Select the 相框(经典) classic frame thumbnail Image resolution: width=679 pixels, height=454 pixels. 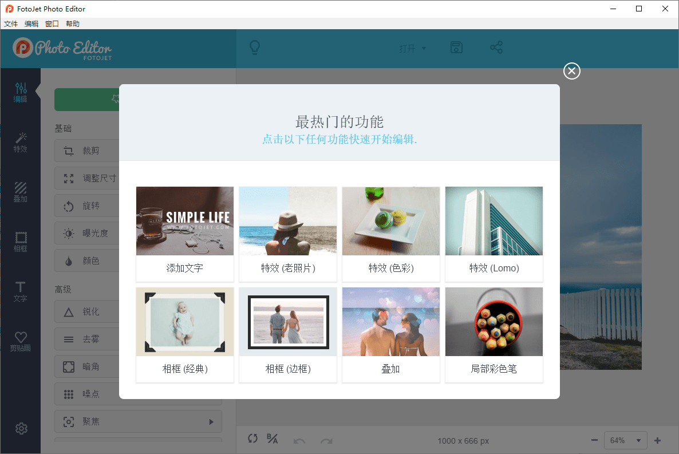pos(184,321)
